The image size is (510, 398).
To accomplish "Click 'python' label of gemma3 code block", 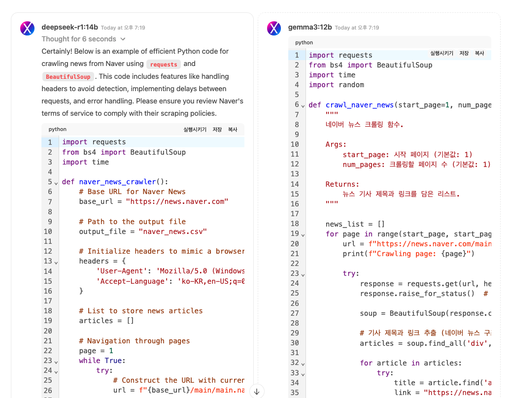I will (x=304, y=42).
